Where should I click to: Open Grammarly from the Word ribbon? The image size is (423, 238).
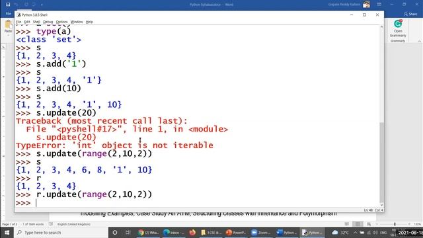[398, 28]
